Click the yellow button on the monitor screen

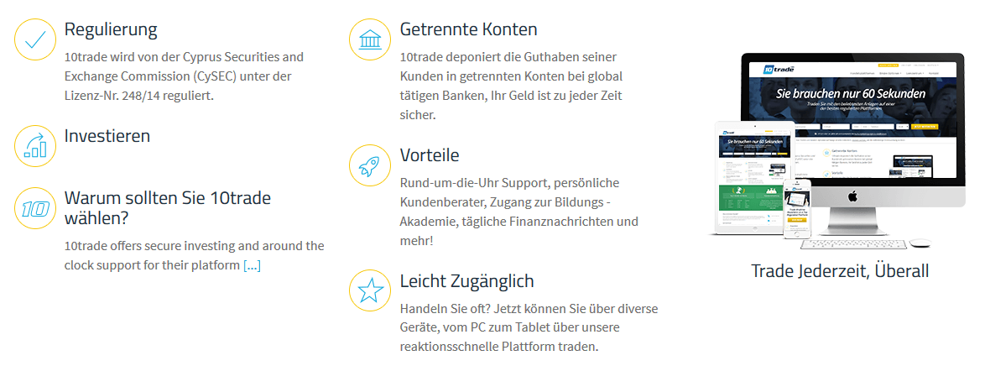click(926, 127)
